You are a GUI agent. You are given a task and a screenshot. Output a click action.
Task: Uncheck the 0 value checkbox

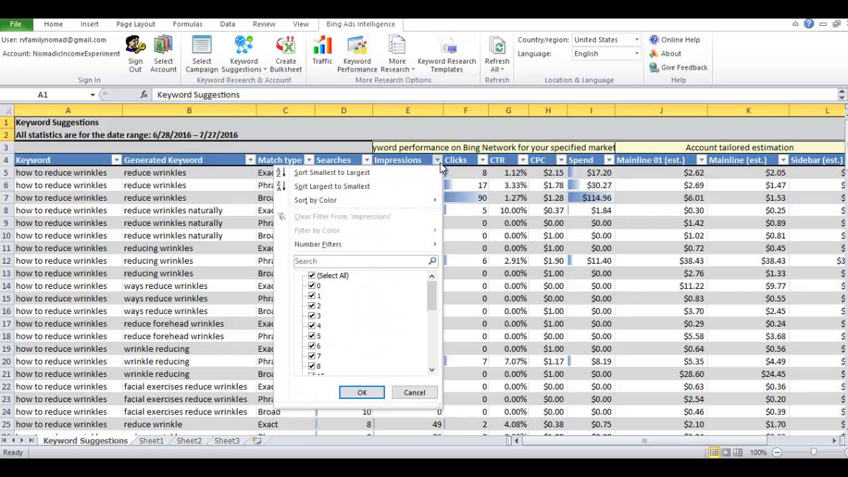pyautogui.click(x=311, y=286)
